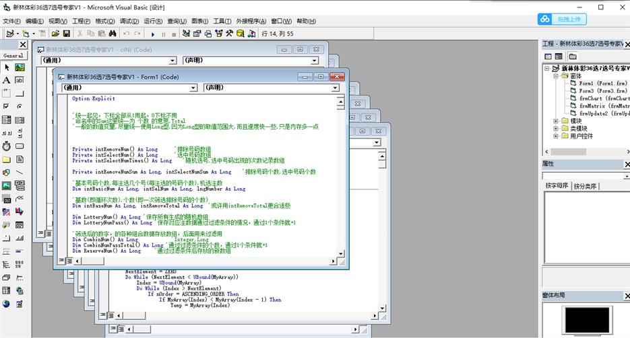Switch cINI code window to Procedure View
630x338 pixels.
[x=40, y=233]
